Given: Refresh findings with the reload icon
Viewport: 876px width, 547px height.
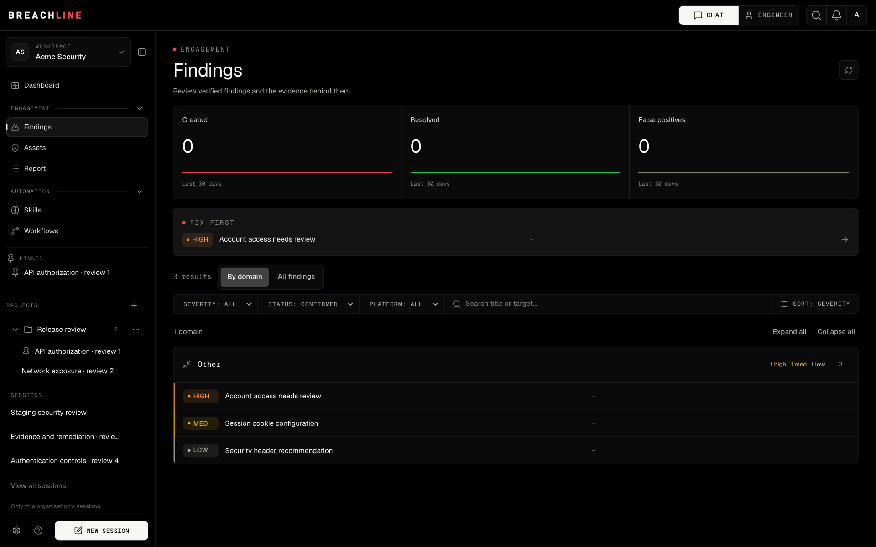Looking at the screenshot, I should click(x=849, y=70).
